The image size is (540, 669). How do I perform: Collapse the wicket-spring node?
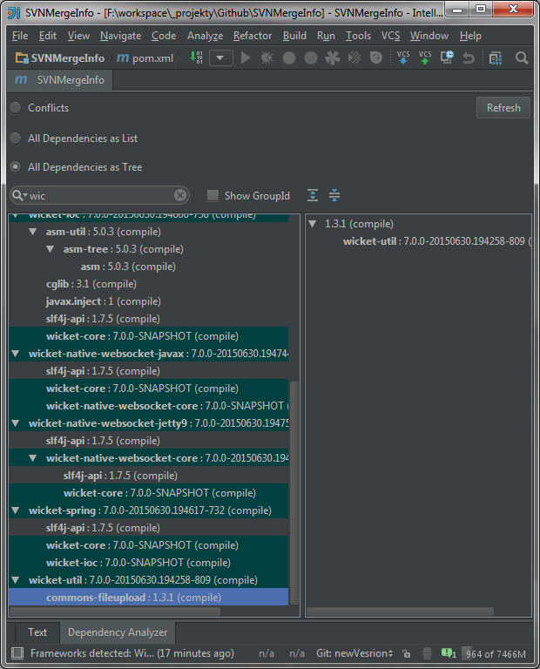16,510
